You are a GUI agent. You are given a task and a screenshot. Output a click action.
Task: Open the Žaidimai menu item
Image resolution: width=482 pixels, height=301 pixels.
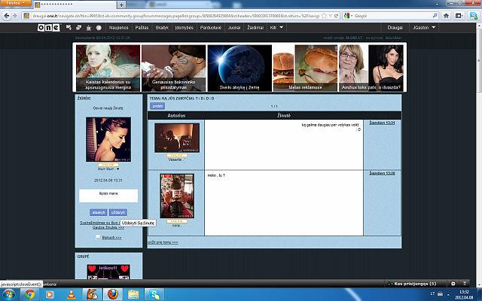[x=255, y=28]
